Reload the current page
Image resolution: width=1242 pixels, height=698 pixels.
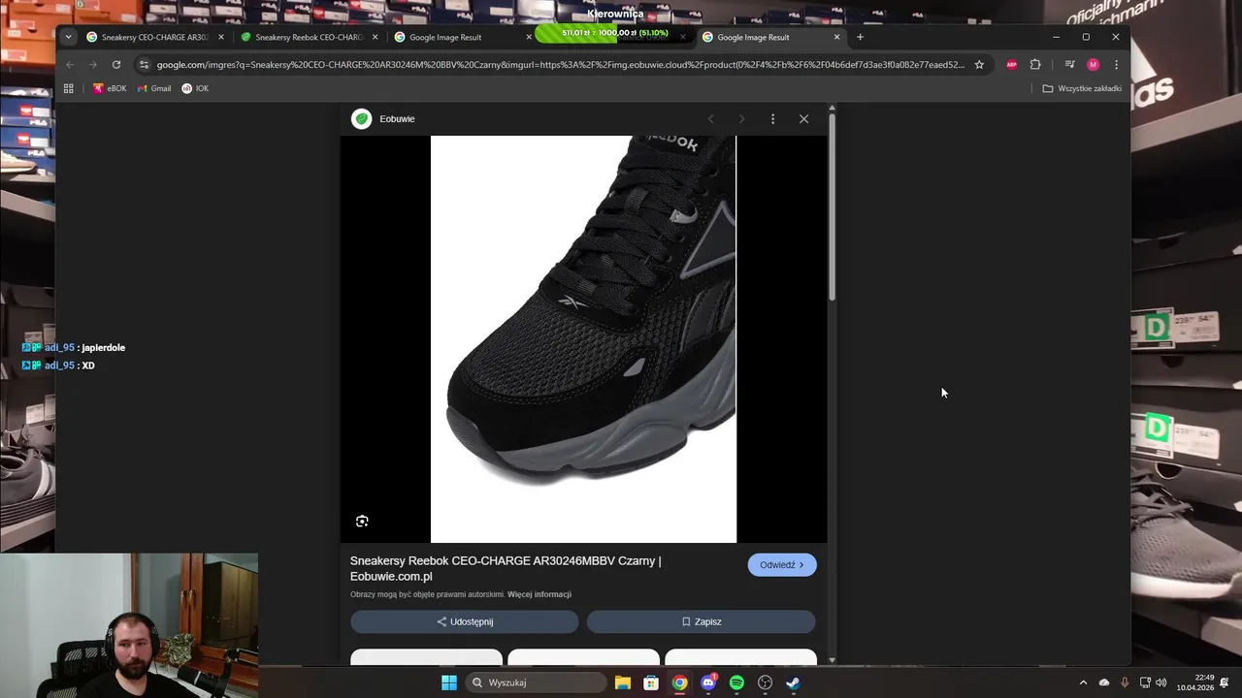[x=116, y=64]
